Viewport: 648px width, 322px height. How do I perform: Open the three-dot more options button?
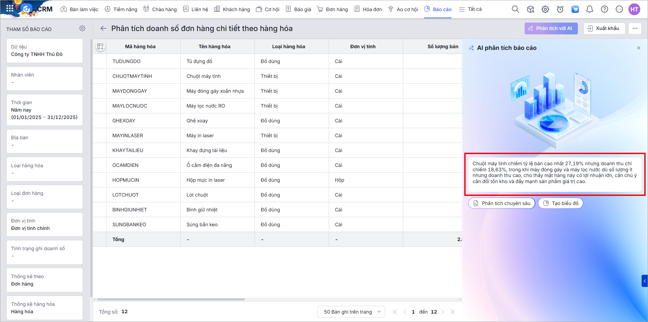[x=635, y=29]
